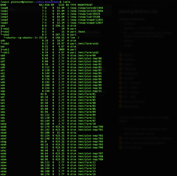The width and height of the screenshot is (177, 176).
Task: Click the 52.4G size in the sdad row
Action: click(61, 133)
